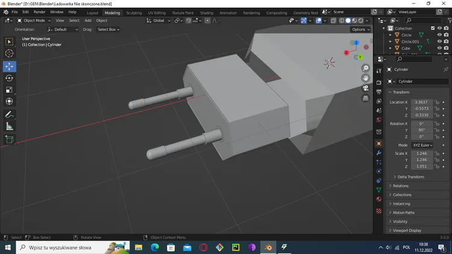
Task: Toggle snapping magnet button
Action: (x=189, y=20)
